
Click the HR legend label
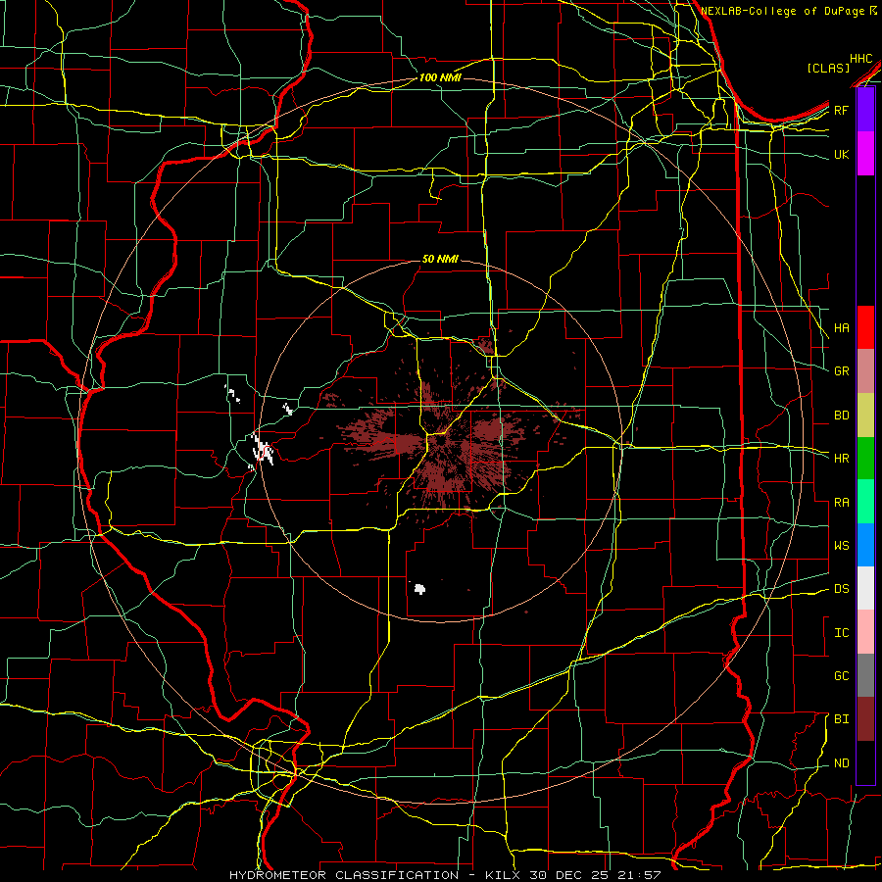(x=842, y=459)
